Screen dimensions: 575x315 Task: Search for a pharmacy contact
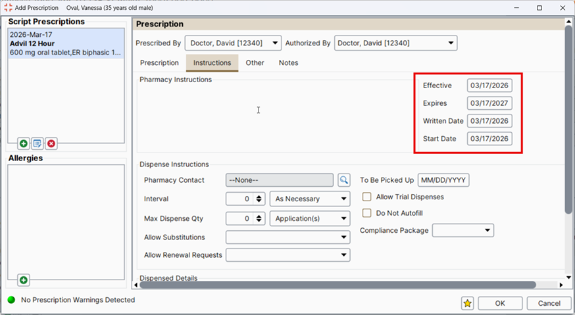[x=344, y=180]
